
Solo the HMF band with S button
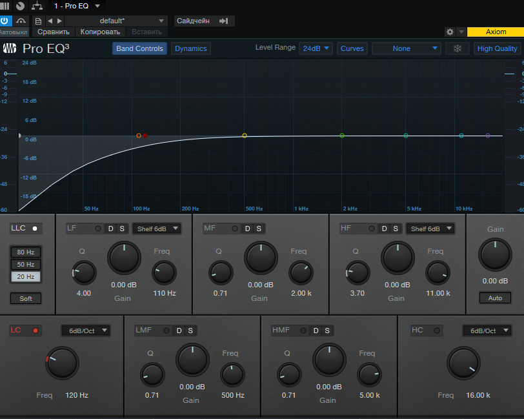[x=327, y=331]
